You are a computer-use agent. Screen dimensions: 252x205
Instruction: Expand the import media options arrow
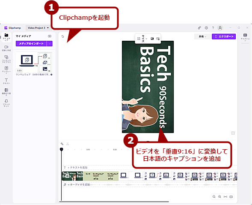point(50,43)
